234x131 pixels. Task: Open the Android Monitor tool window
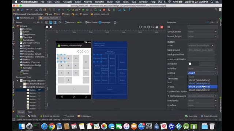pyautogui.click(x=50, y=116)
